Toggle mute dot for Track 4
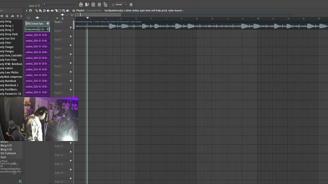Screen dimensions: 328x184 pos(71,54)
